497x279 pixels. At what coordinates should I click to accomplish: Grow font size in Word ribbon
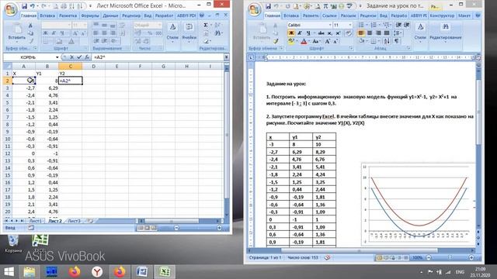tap(328, 41)
